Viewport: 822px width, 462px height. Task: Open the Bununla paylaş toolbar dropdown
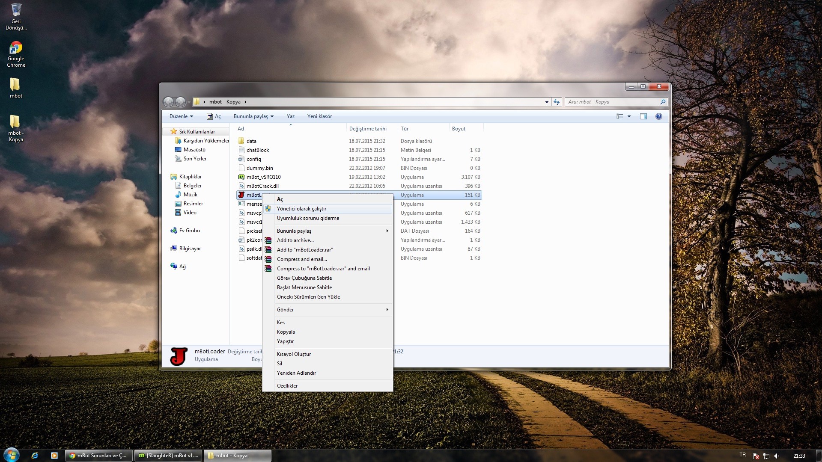click(x=253, y=116)
